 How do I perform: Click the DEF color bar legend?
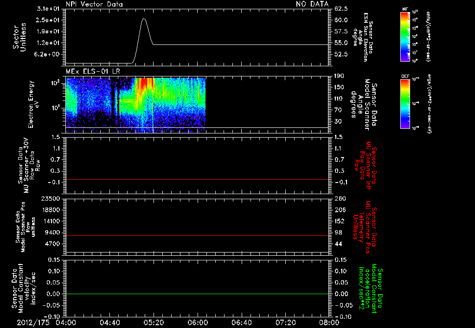pos(405,104)
